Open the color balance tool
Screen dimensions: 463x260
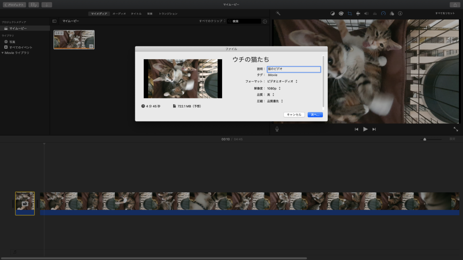click(x=333, y=14)
